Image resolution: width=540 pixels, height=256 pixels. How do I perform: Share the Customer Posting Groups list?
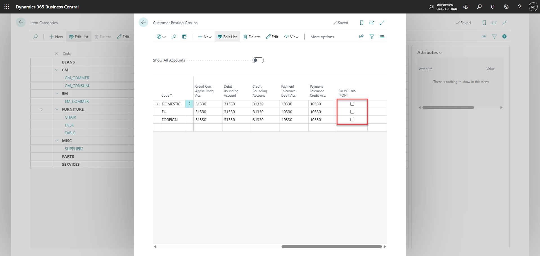pos(362,37)
